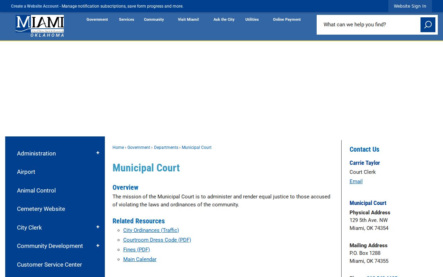The image size is (443, 277).
Task: Click the Website Sign In button
Action: 410,6
